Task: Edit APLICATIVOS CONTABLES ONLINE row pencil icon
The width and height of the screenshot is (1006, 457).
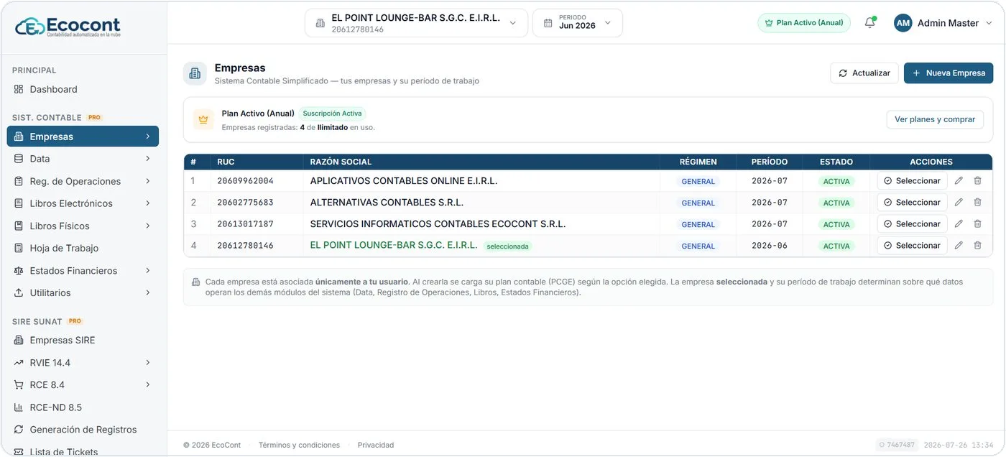Action: pyautogui.click(x=959, y=181)
